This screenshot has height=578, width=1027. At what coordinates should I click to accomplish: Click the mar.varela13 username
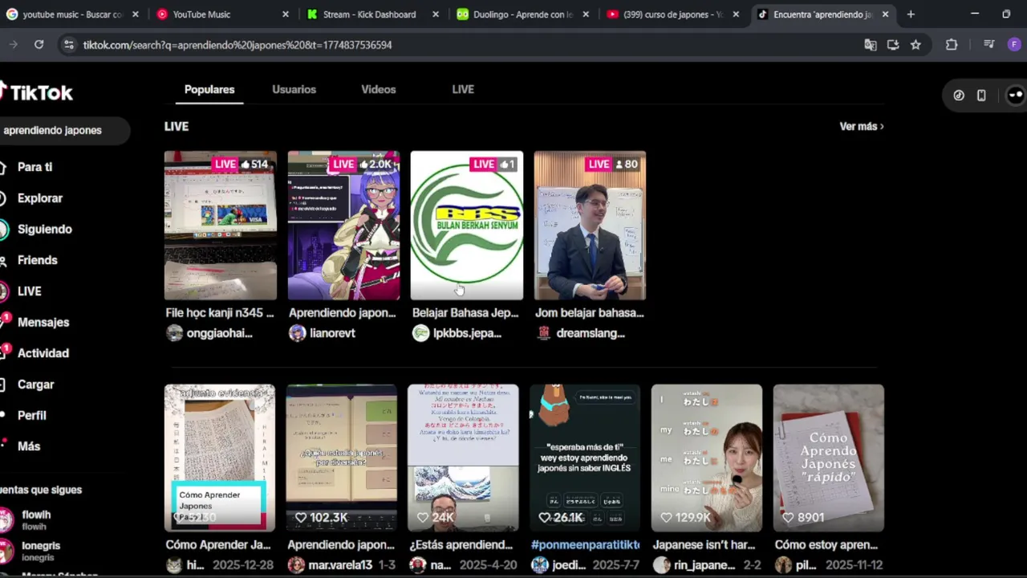(x=342, y=565)
